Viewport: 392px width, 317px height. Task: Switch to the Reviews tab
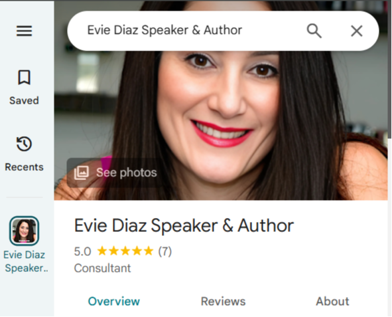[x=224, y=301]
